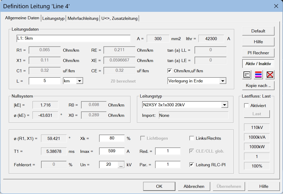Click the line name field 'L1: 5km'

click(x=74, y=39)
